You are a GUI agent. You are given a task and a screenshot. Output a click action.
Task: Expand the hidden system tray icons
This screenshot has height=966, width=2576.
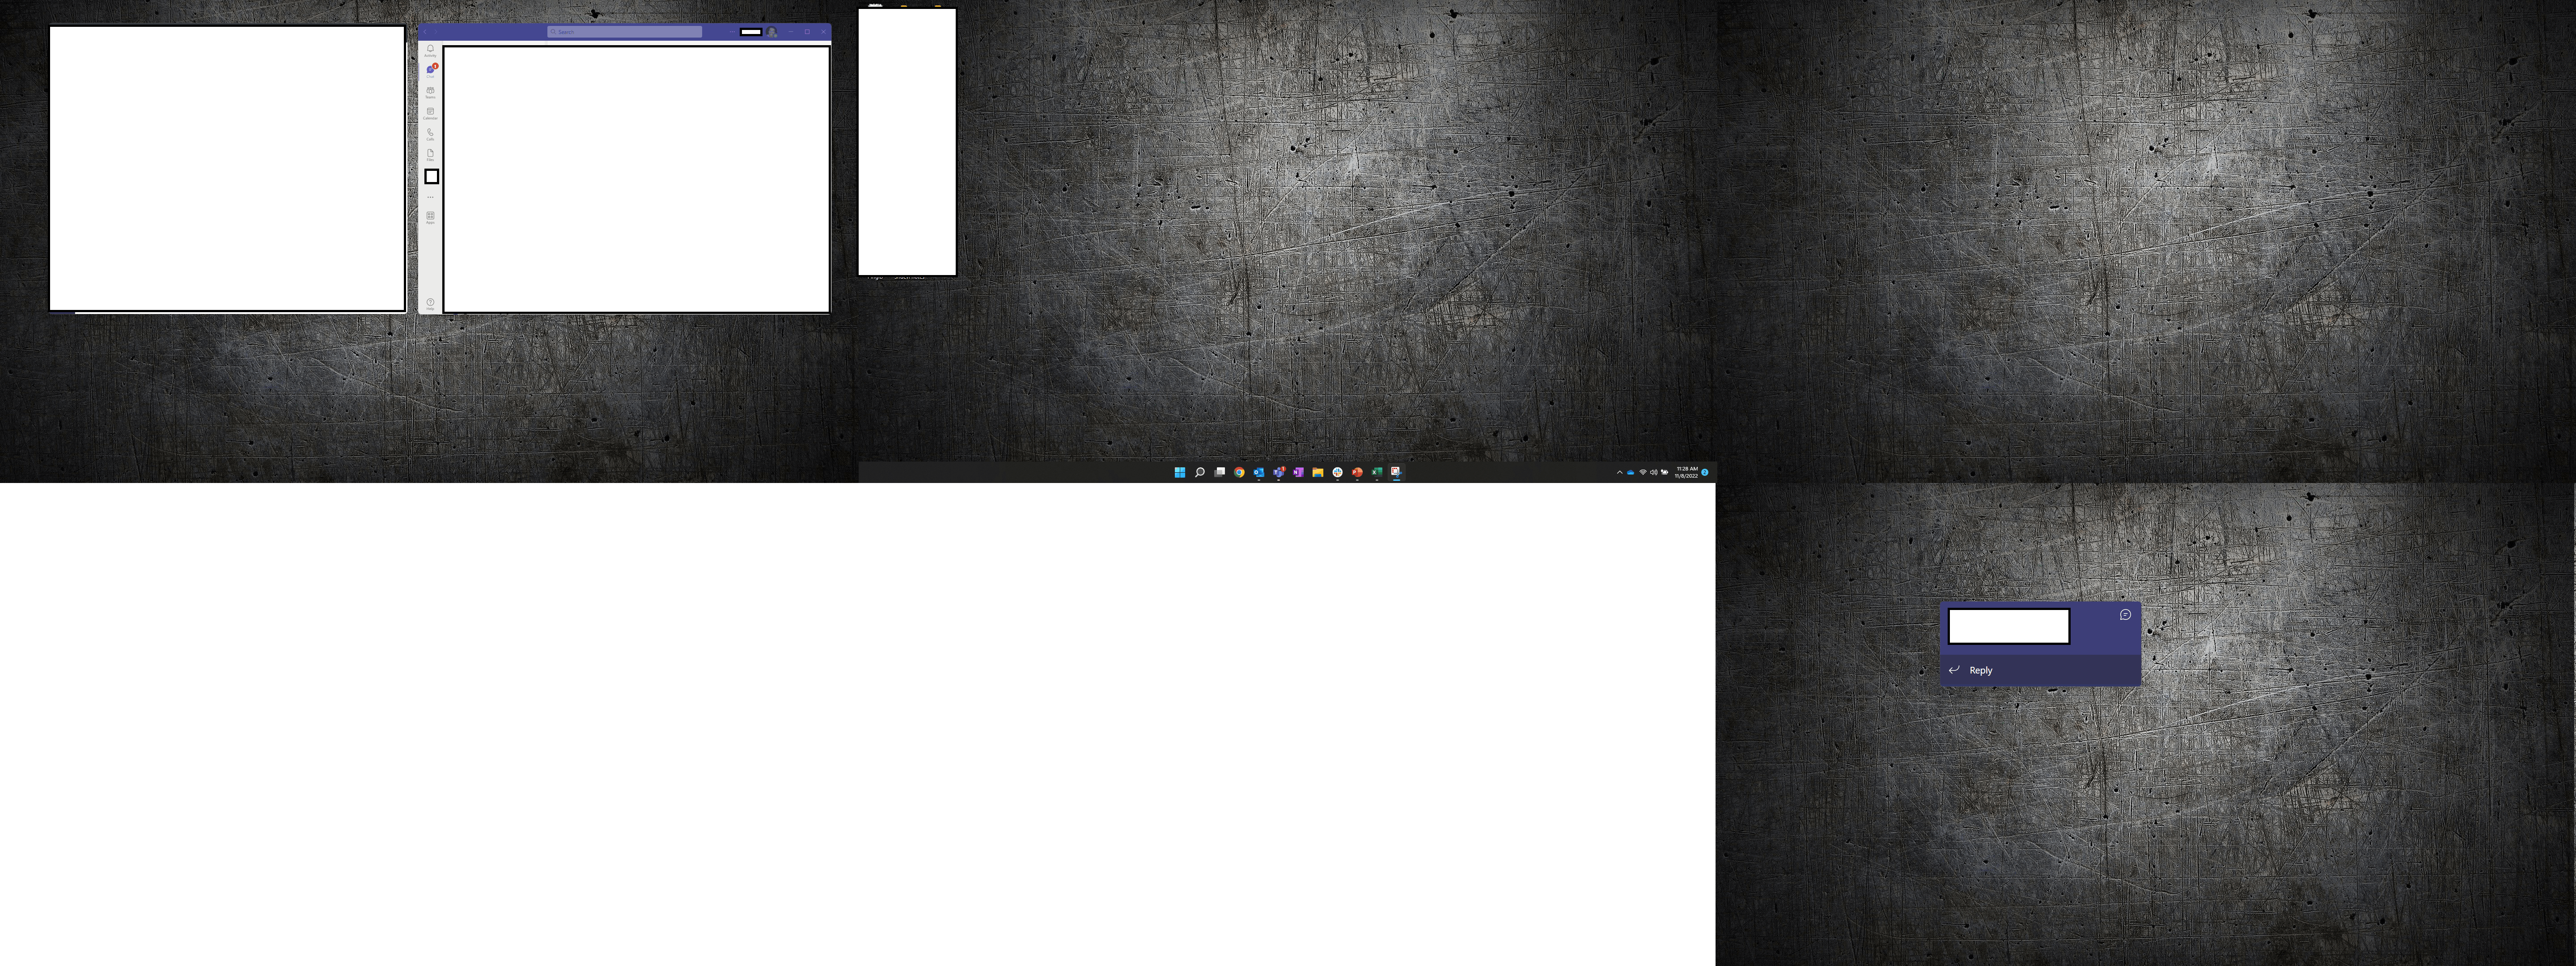[1620, 472]
